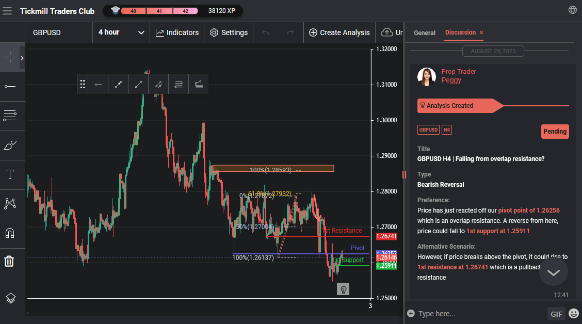This screenshot has width=582, height=324.
Task: Switch to the General tab
Action: click(x=425, y=33)
